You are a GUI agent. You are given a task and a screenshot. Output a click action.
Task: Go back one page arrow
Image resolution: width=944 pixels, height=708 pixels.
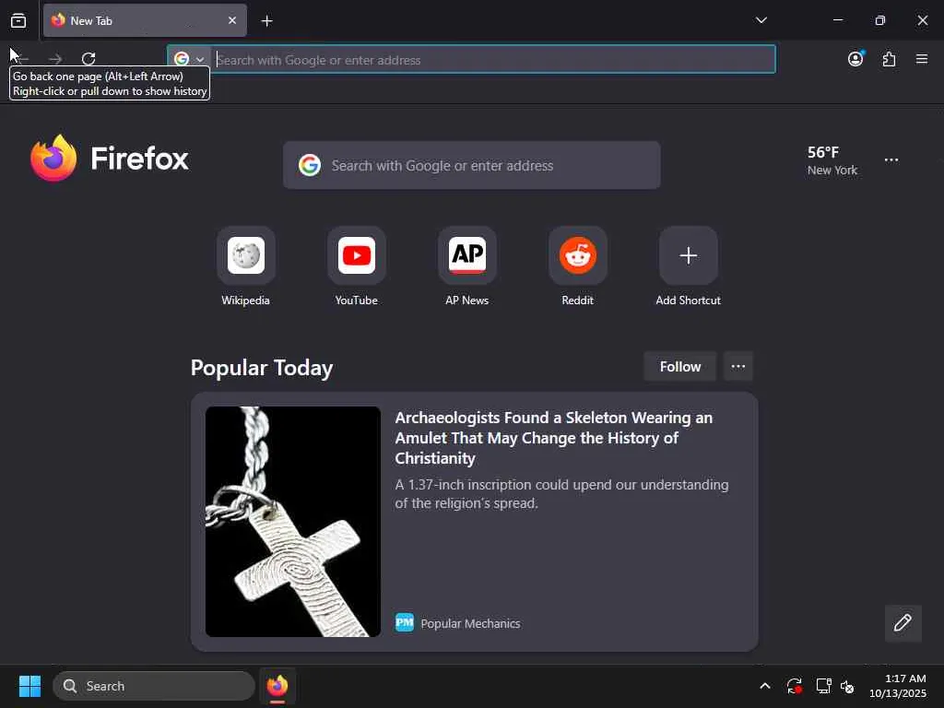pyautogui.click(x=22, y=58)
